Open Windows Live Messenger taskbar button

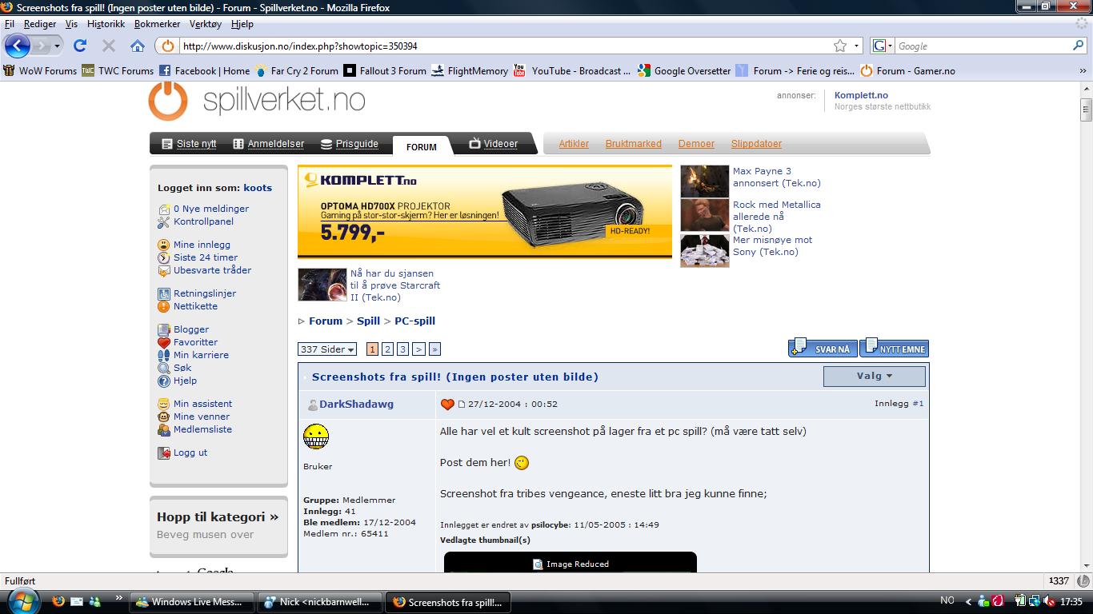pos(192,602)
